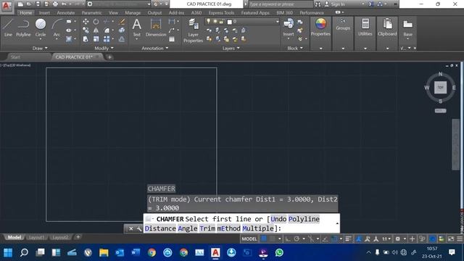Viewport: 464px width, 261px height.
Task: Click the Move tool in Modify panel
Action: [x=86, y=22]
